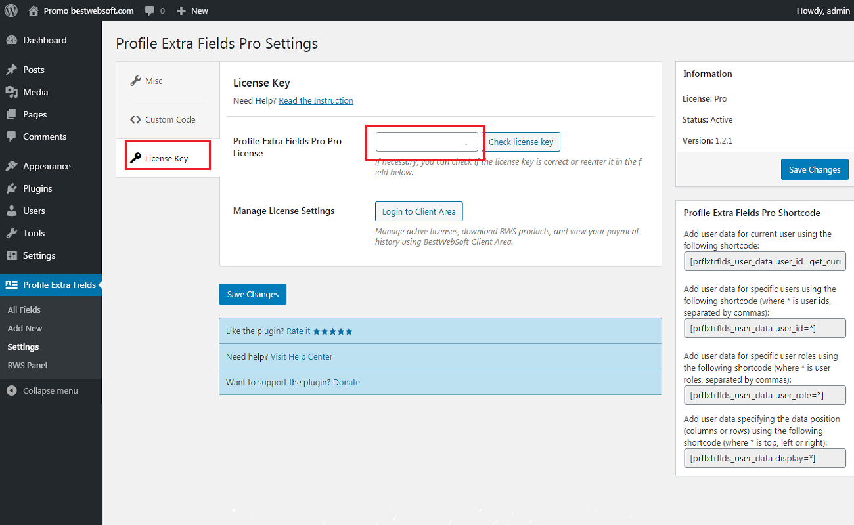The width and height of the screenshot is (854, 525).
Task: Click the Rate it link
Action: (x=298, y=331)
